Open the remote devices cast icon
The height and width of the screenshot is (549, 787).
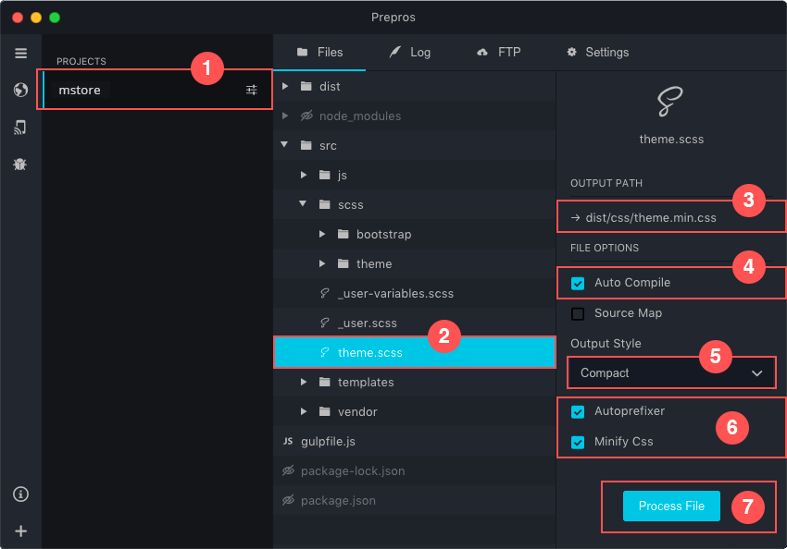coord(20,128)
